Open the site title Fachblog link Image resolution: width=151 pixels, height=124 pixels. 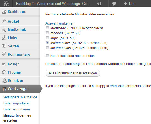(x=53, y=4)
